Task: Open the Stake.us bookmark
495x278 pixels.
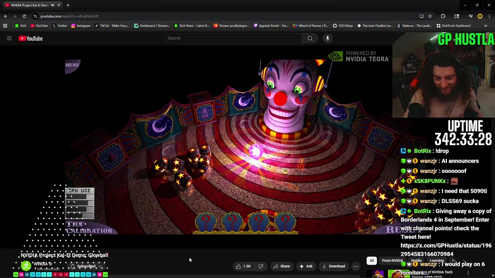Action: pyautogui.click(x=415, y=26)
